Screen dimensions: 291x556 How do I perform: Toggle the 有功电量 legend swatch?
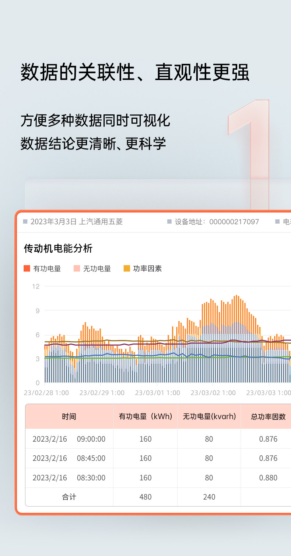pyautogui.click(x=27, y=269)
